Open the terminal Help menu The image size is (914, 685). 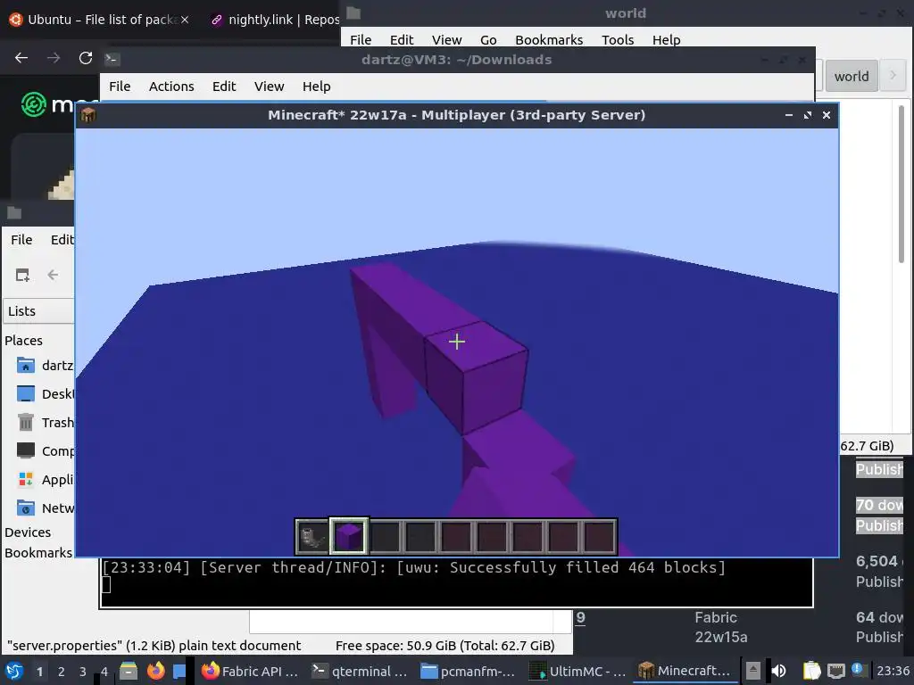coord(317,87)
